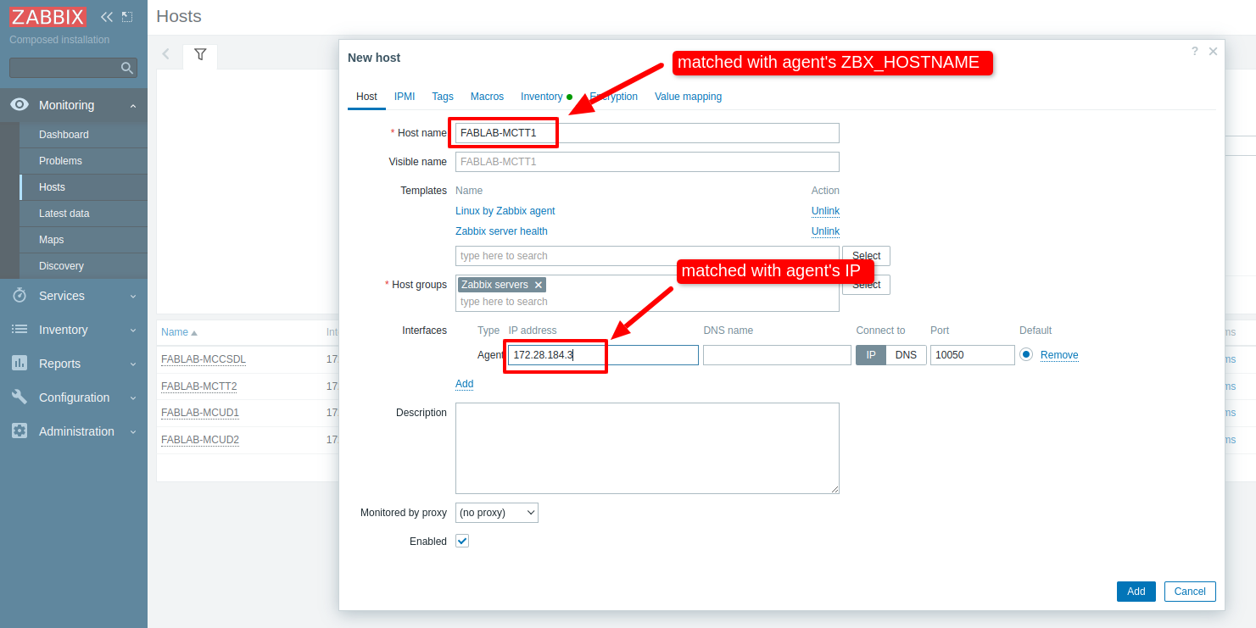
Task: Collapse sidebar with double chevron icon
Action: (106, 17)
